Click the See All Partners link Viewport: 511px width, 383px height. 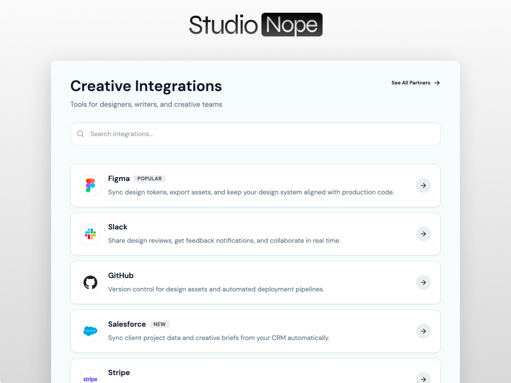point(410,83)
